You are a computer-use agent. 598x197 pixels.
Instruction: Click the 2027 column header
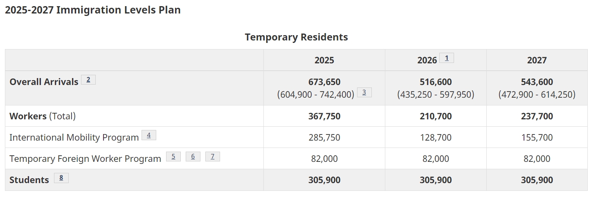click(537, 60)
